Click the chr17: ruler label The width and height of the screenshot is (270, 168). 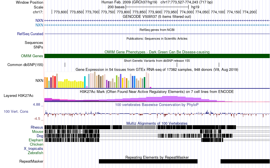38,12
